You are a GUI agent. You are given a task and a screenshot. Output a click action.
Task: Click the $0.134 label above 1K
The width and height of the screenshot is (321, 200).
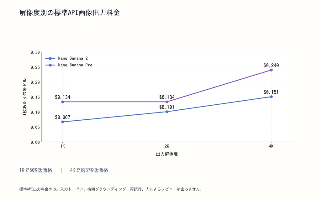coord(62,97)
